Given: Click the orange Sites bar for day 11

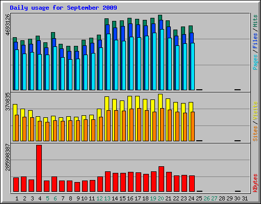Looking at the screenshot, I should coord(93,130).
